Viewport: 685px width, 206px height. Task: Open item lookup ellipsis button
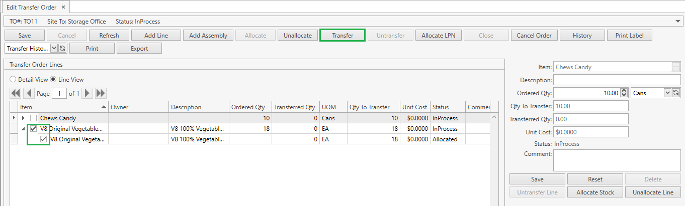[676, 67]
